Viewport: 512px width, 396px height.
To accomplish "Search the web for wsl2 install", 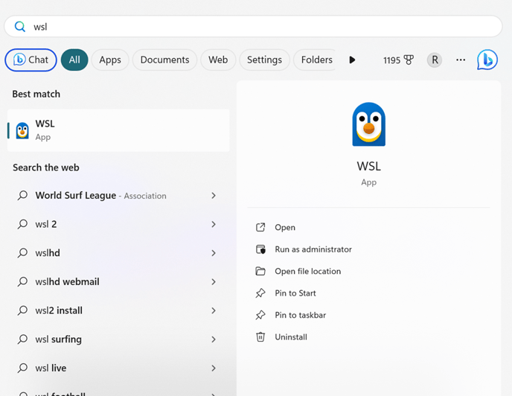I will tap(59, 310).
